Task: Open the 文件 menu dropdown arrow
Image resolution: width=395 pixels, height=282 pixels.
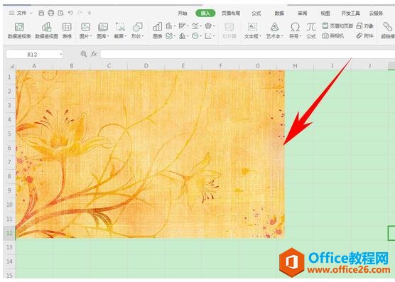Action: (31, 13)
